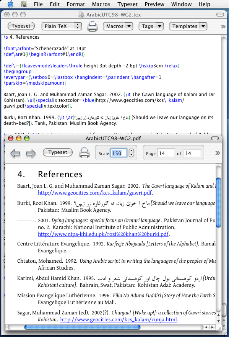229x337 pixels.
Task: Go to previous page with left arrow
Action: click(15, 154)
